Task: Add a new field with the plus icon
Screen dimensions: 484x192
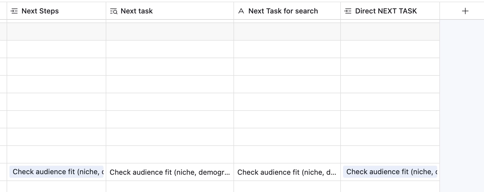Action: 465,11
